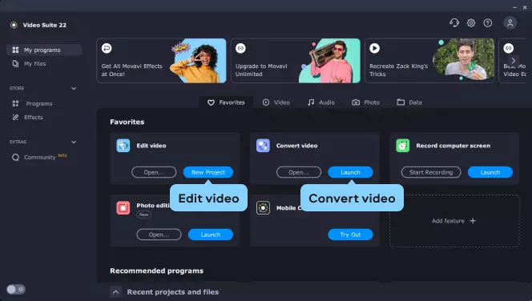Click Try Out button
The width and height of the screenshot is (532, 301).
click(350, 235)
